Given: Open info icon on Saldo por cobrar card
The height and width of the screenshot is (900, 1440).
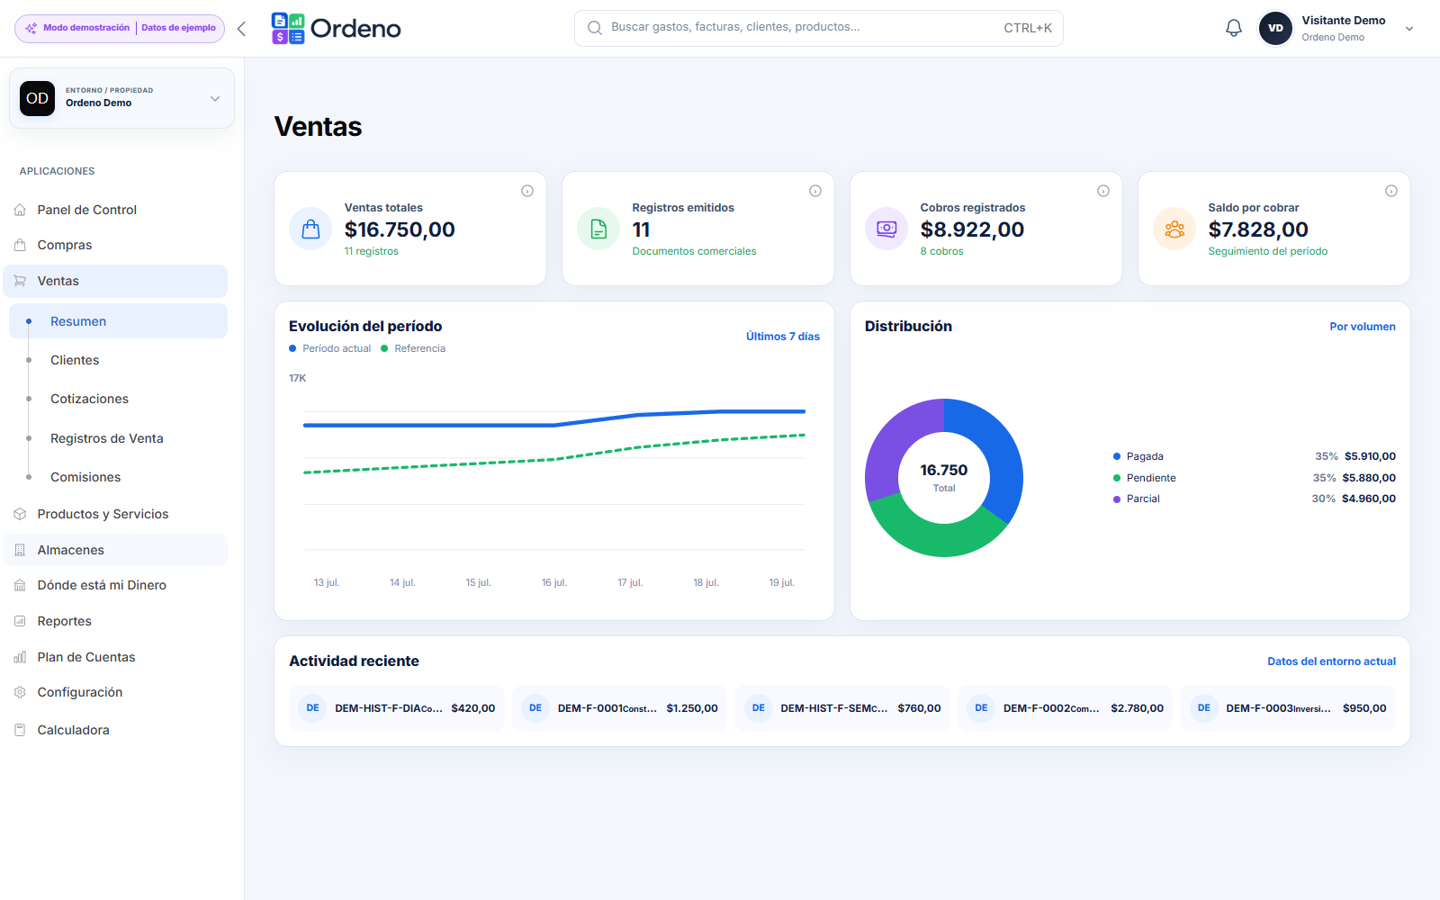Looking at the screenshot, I should [x=1391, y=191].
